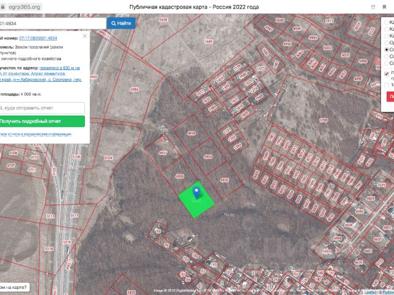Screen dimensions: 394x295
Task: Open the Leaflet attribution link
Action: [370, 293]
